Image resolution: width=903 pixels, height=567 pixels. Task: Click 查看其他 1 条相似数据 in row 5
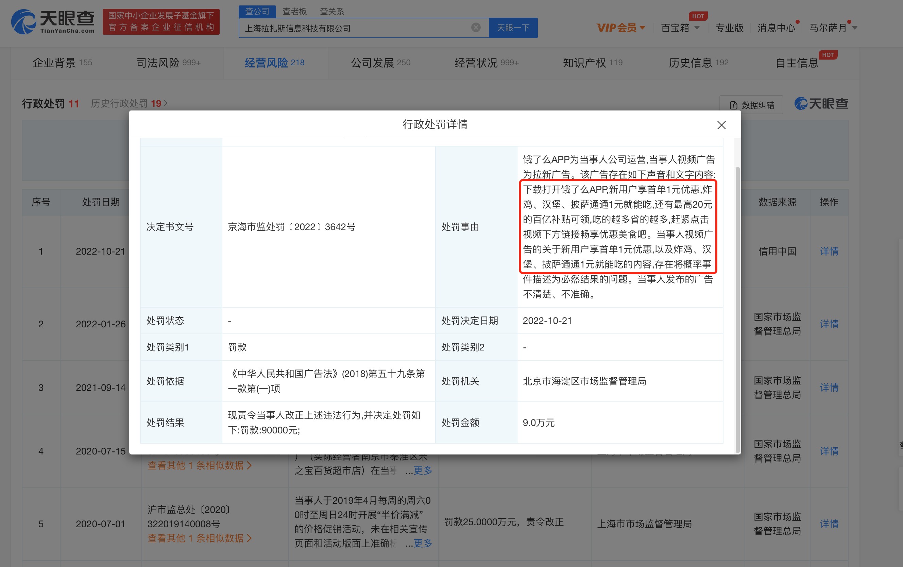pos(200,538)
